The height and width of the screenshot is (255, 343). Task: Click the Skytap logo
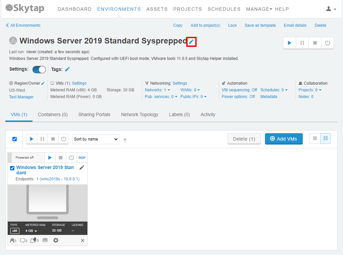[25, 8]
